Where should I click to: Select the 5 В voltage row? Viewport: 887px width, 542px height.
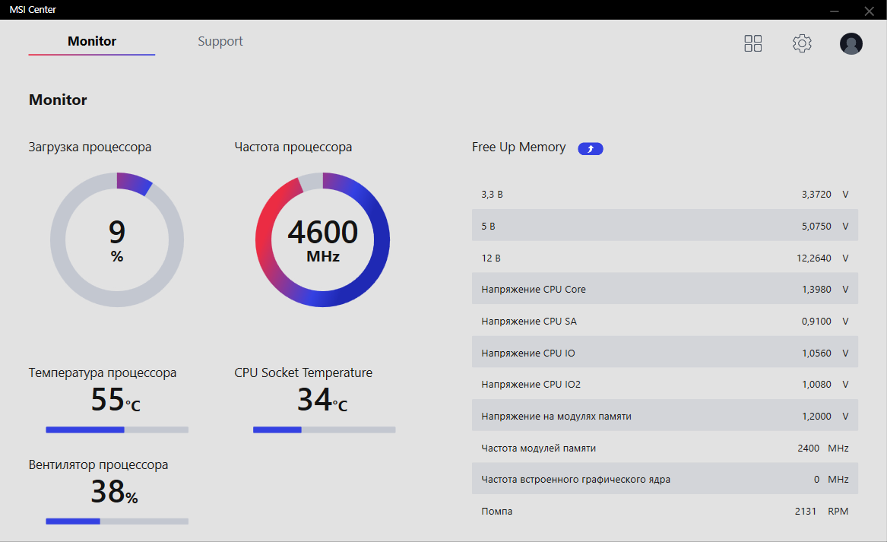(665, 226)
